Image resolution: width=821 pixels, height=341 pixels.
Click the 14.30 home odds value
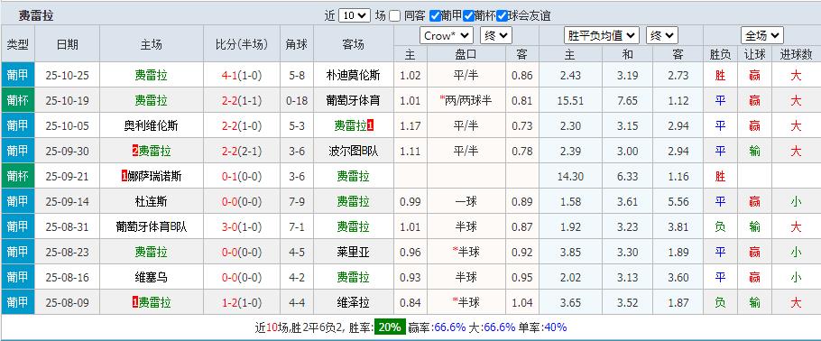pos(570,176)
